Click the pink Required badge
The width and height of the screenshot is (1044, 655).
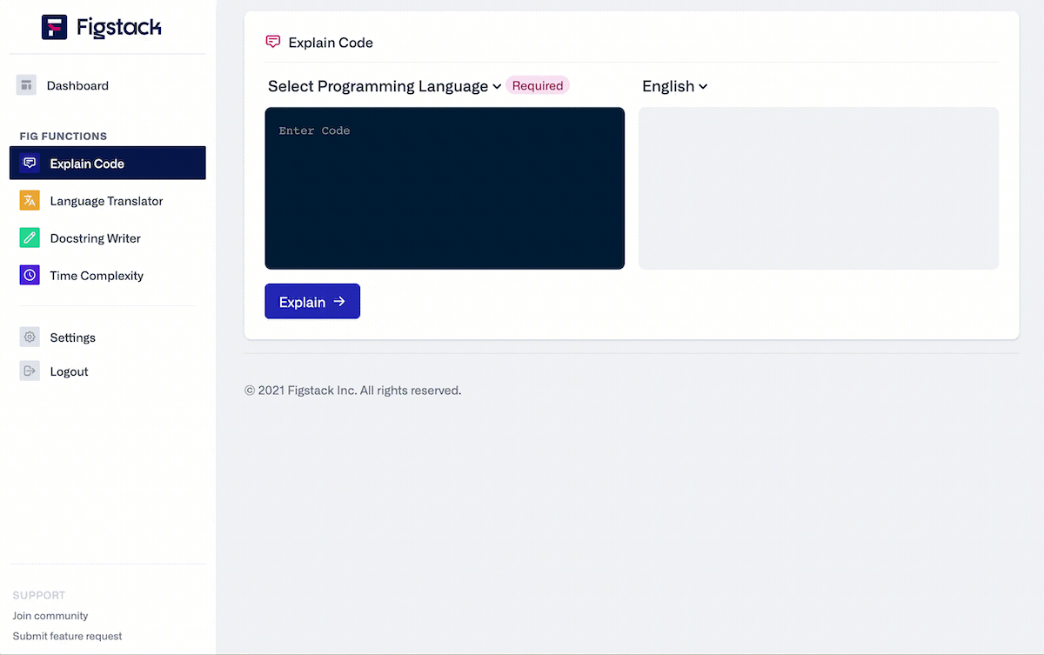coord(538,85)
